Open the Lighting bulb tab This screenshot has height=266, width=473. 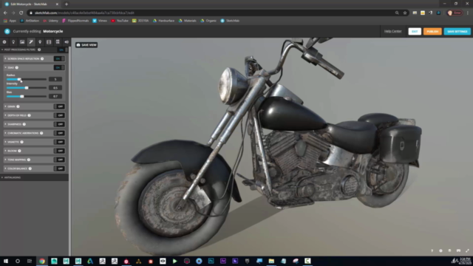point(13,42)
